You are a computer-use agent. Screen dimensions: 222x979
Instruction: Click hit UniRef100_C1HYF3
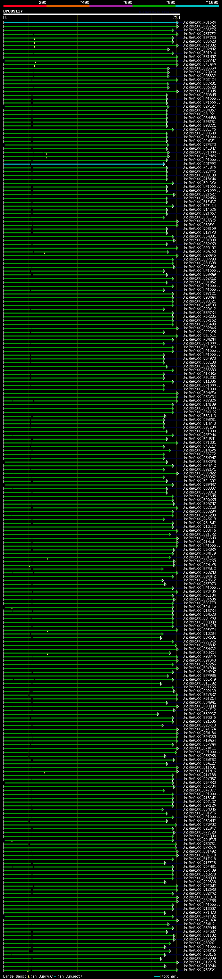[199, 423]
